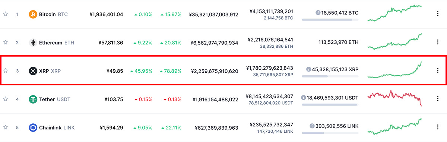The height and width of the screenshot is (142, 447).
Task: Click the XRP black logo icon
Action: [33, 71]
